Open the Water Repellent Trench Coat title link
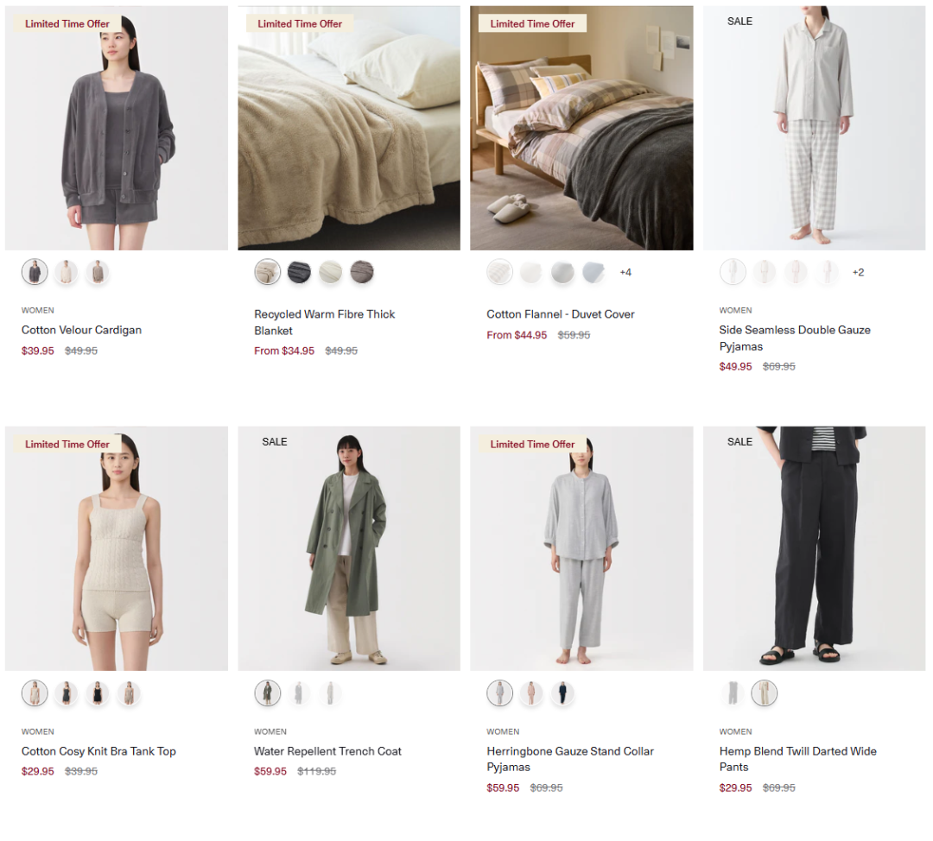 point(328,751)
